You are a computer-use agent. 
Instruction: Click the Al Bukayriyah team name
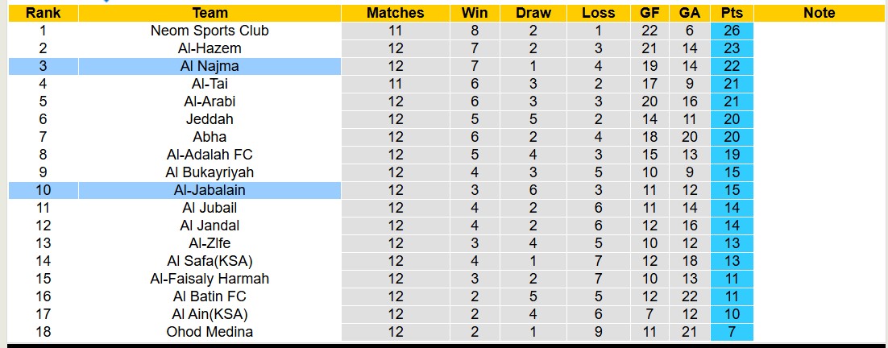coord(210,172)
